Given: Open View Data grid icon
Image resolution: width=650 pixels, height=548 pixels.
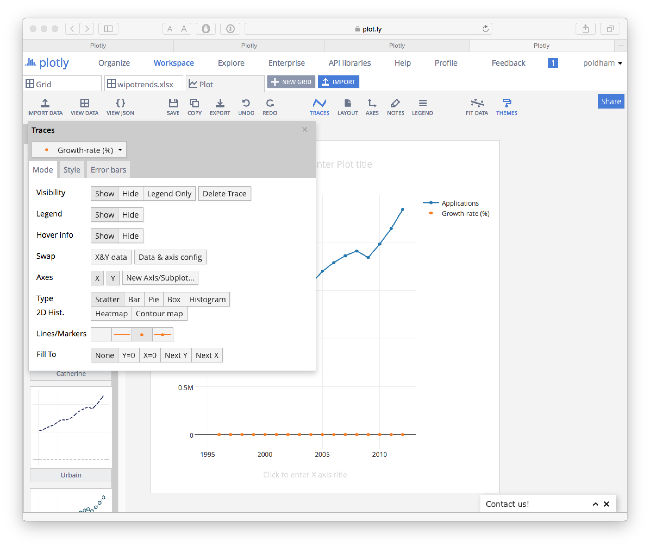Looking at the screenshot, I should click(84, 107).
